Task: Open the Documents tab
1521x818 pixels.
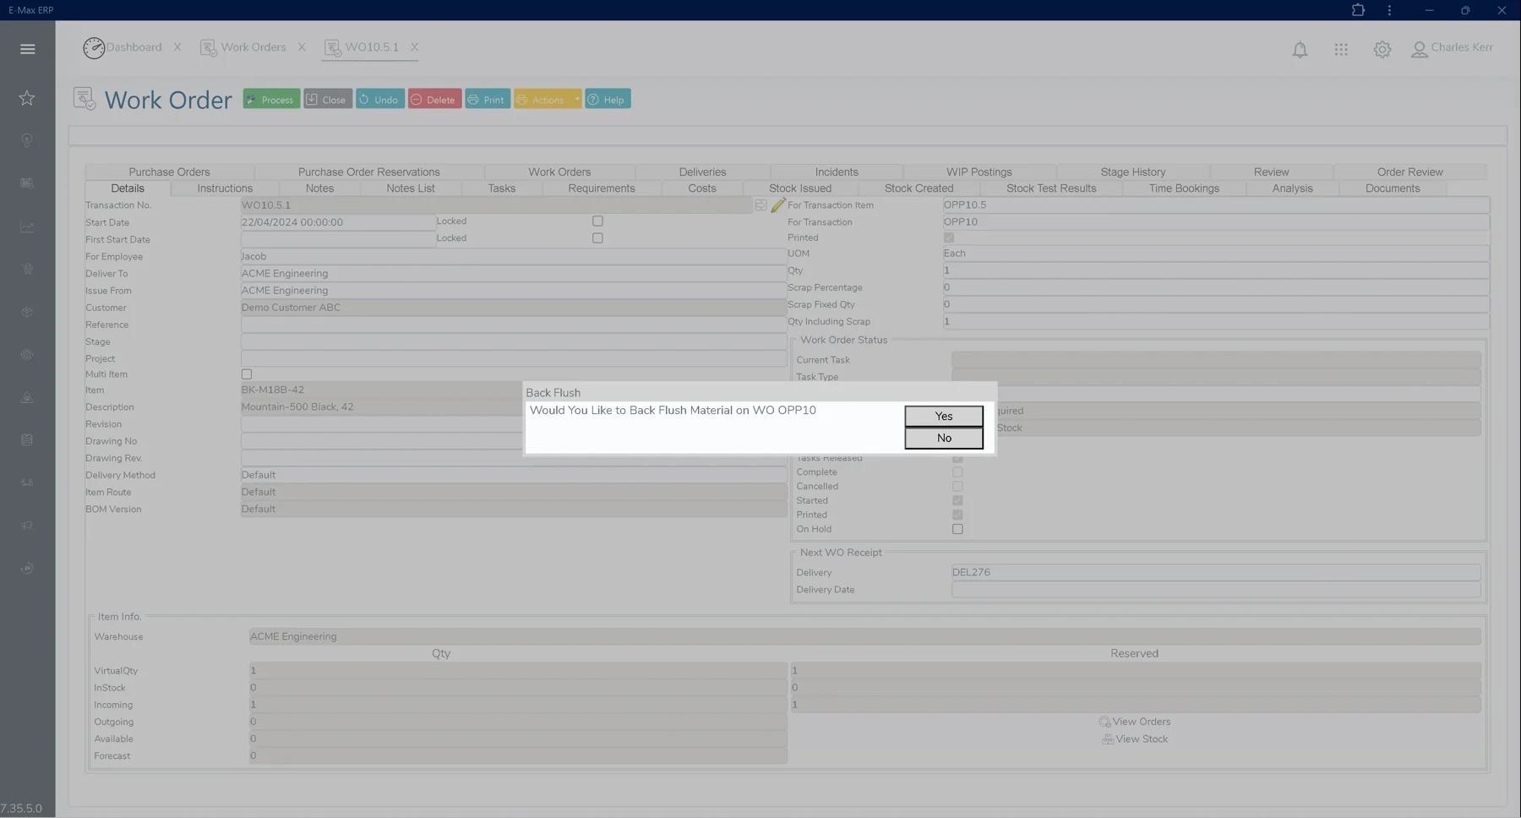Action: point(1393,188)
